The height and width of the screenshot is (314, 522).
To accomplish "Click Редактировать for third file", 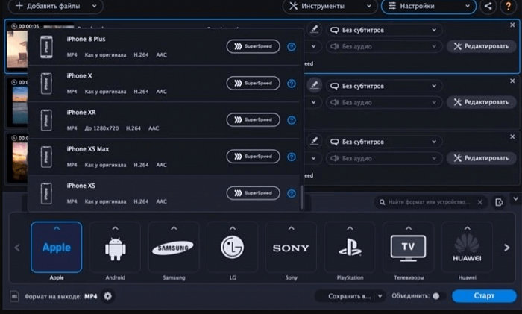I will click(482, 158).
